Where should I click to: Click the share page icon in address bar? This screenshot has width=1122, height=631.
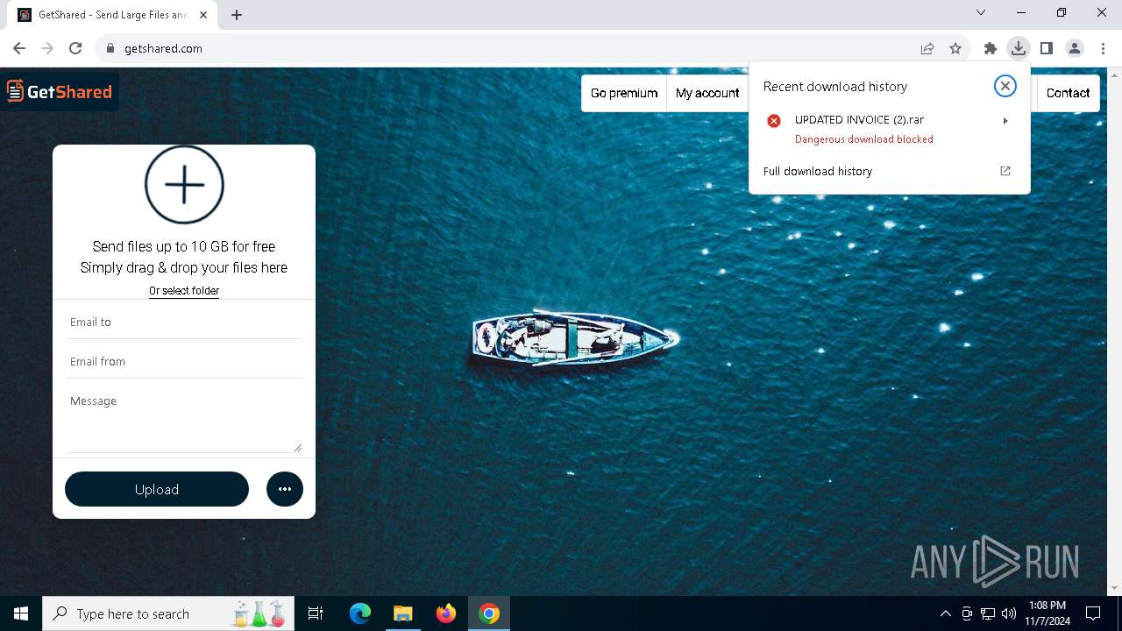click(x=927, y=48)
